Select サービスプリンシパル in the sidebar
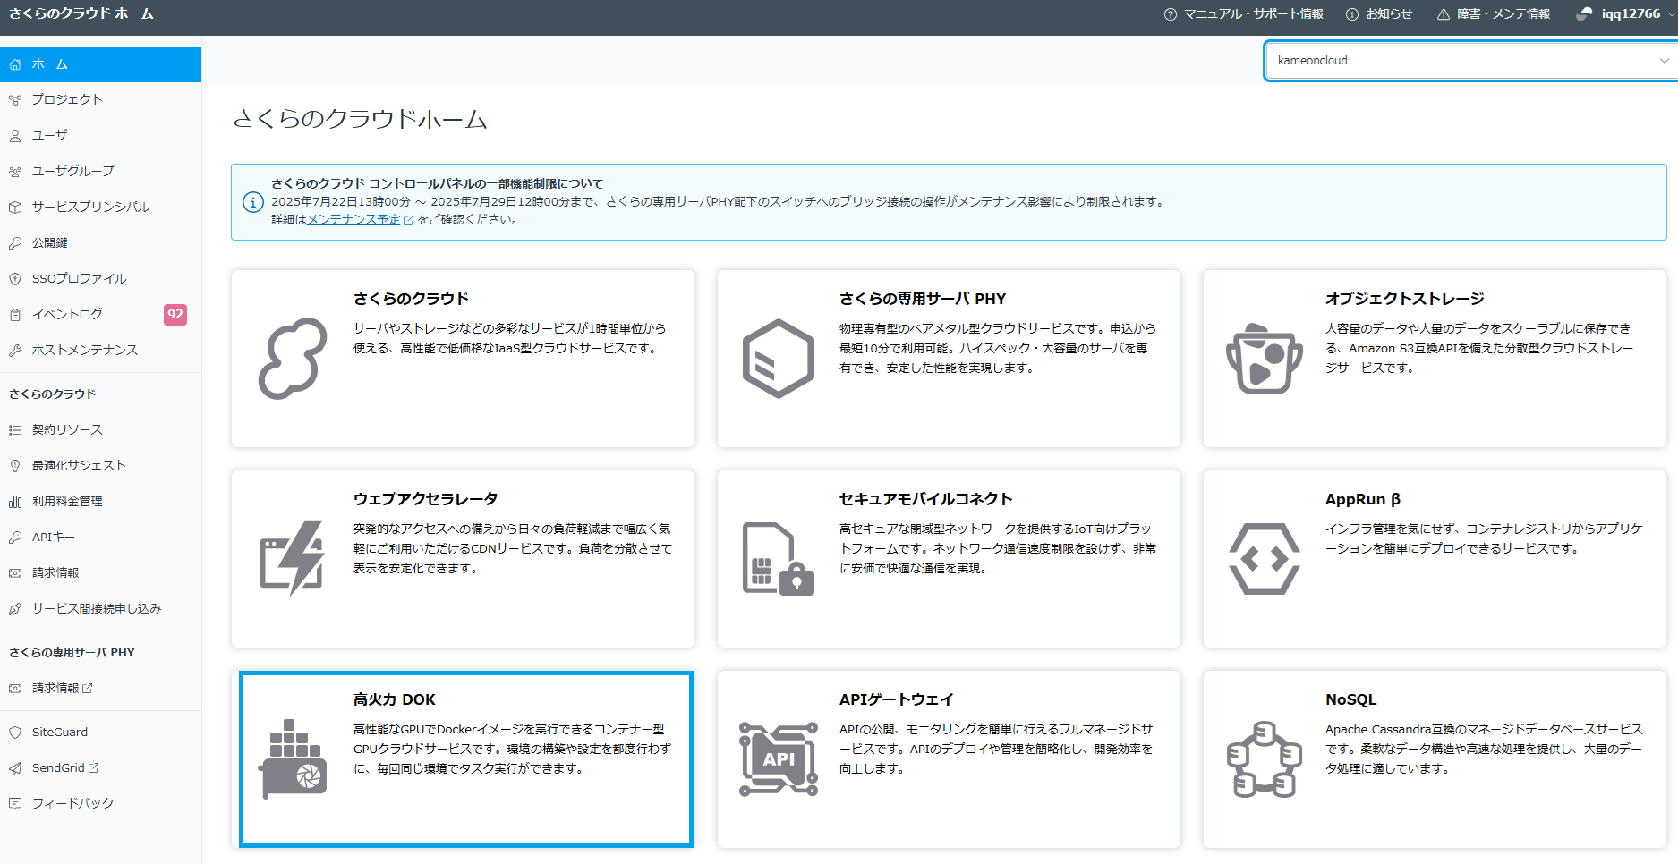This screenshot has height=864, width=1678. coord(100,208)
